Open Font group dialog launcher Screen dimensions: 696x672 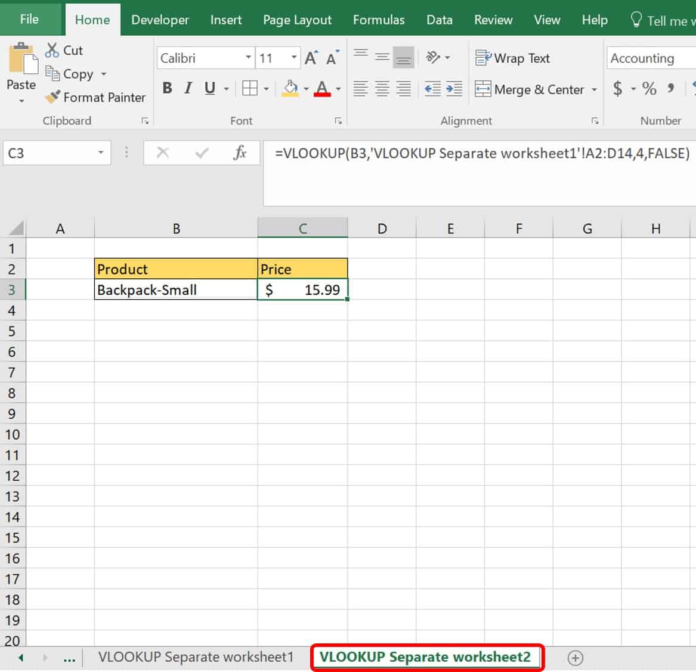coord(338,120)
